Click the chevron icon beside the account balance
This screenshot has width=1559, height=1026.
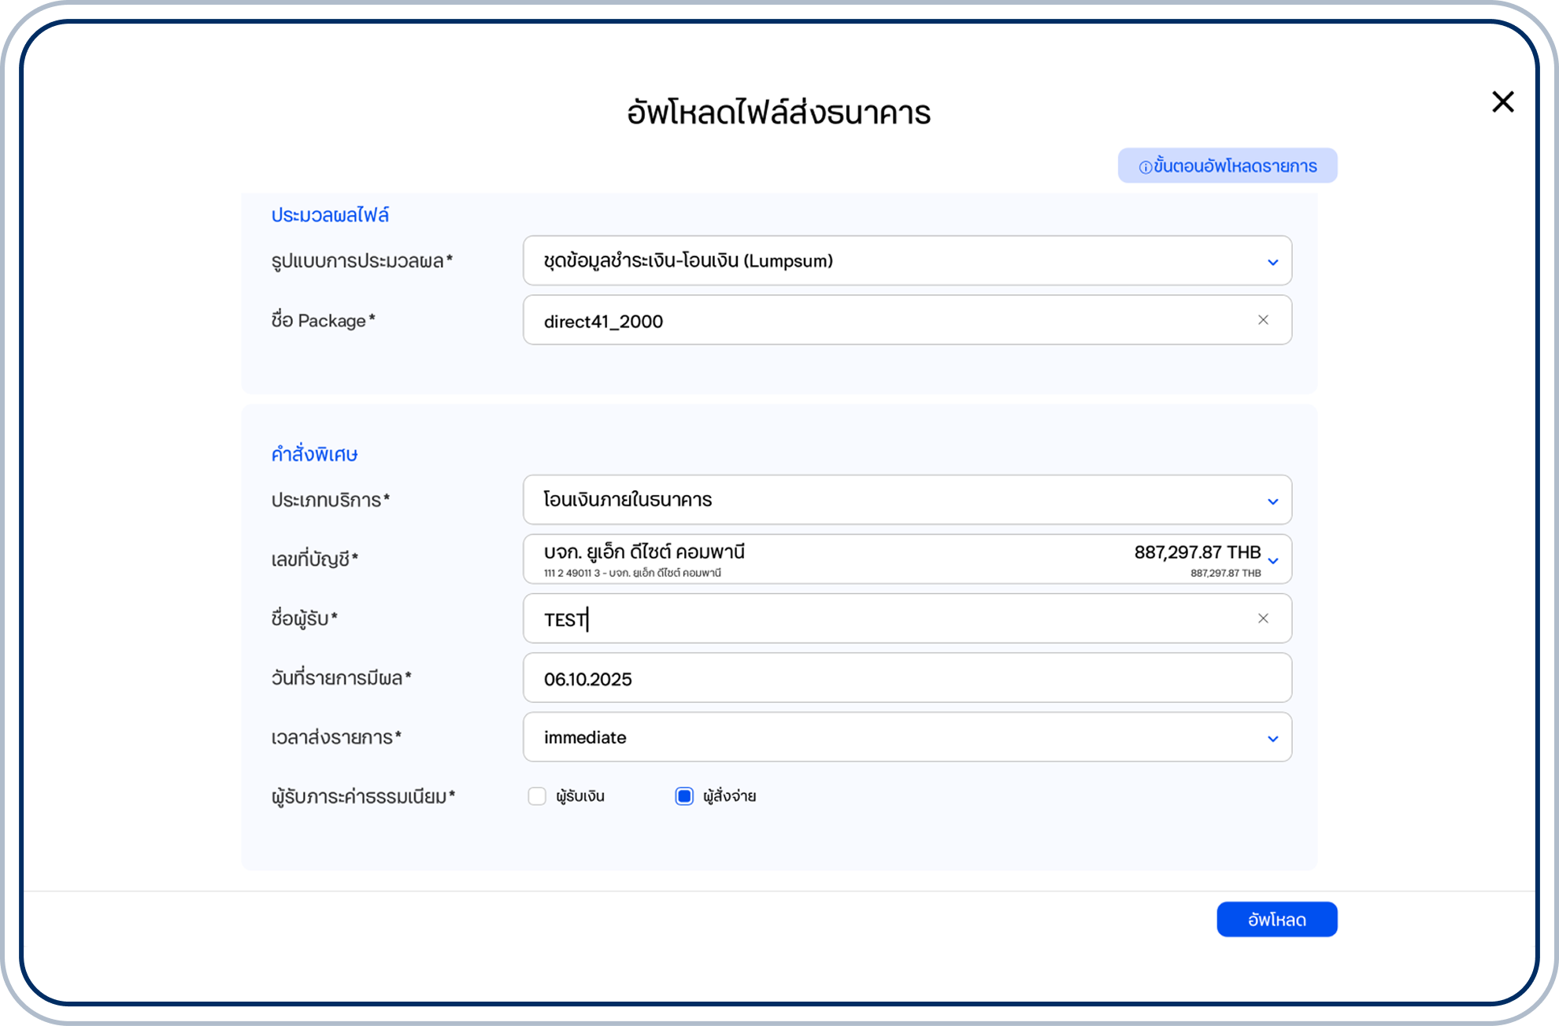1273,562
